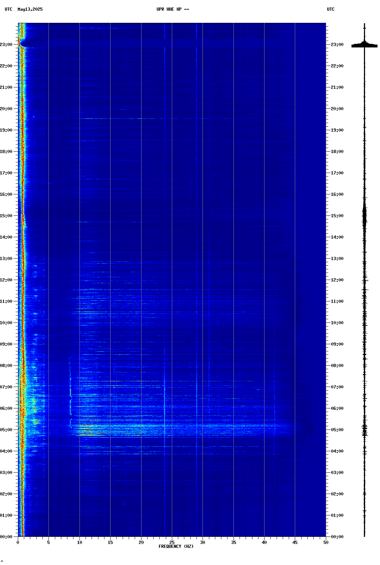Click the May13,2025 date label
This screenshot has height=565, width=380.
click(x=30, y=9)
